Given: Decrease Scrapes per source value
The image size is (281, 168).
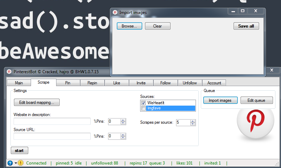Looking at the screenshot, I should click(193, 124).
